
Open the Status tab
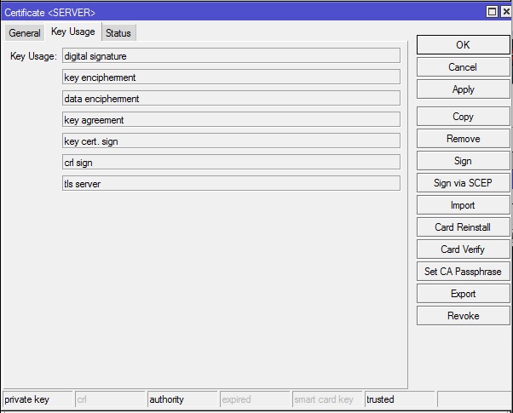point(118,33)
